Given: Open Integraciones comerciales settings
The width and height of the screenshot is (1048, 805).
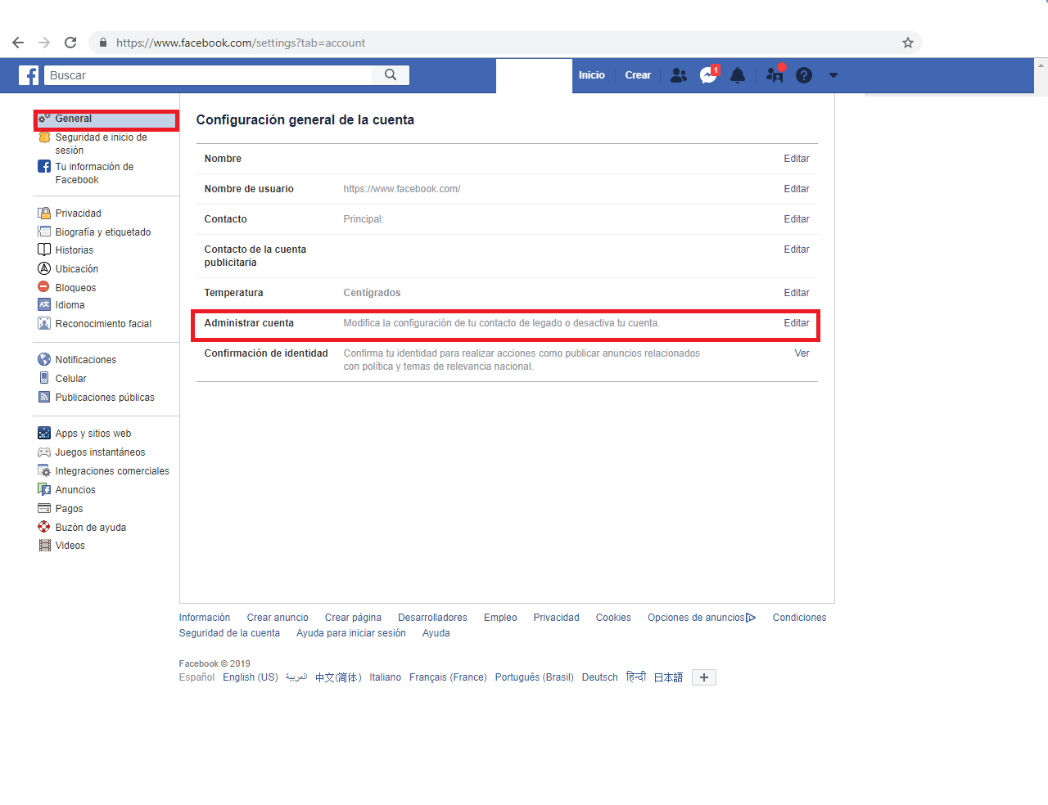Looking at the screenshot, I should point(112,471).
